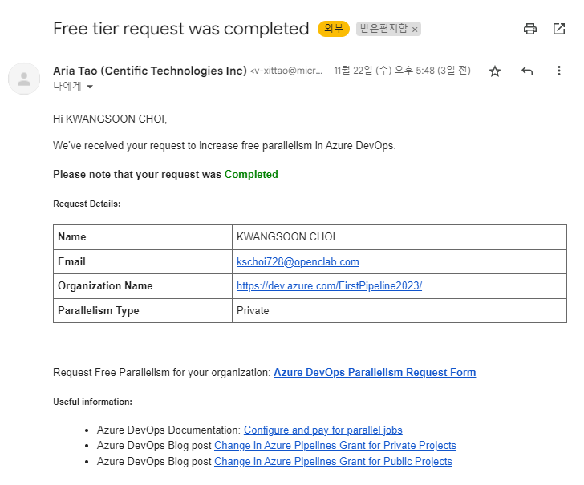Open Azure Pipelines Grant for Public Projects link
Viewport: 584px width, 485px height.
coord(333,461)
